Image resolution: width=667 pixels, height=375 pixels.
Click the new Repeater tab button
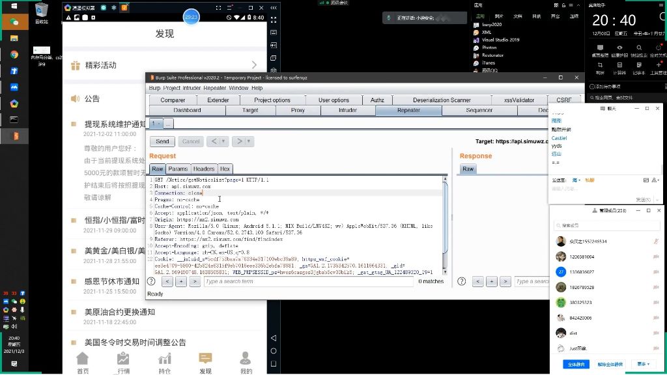pos(169,124)
